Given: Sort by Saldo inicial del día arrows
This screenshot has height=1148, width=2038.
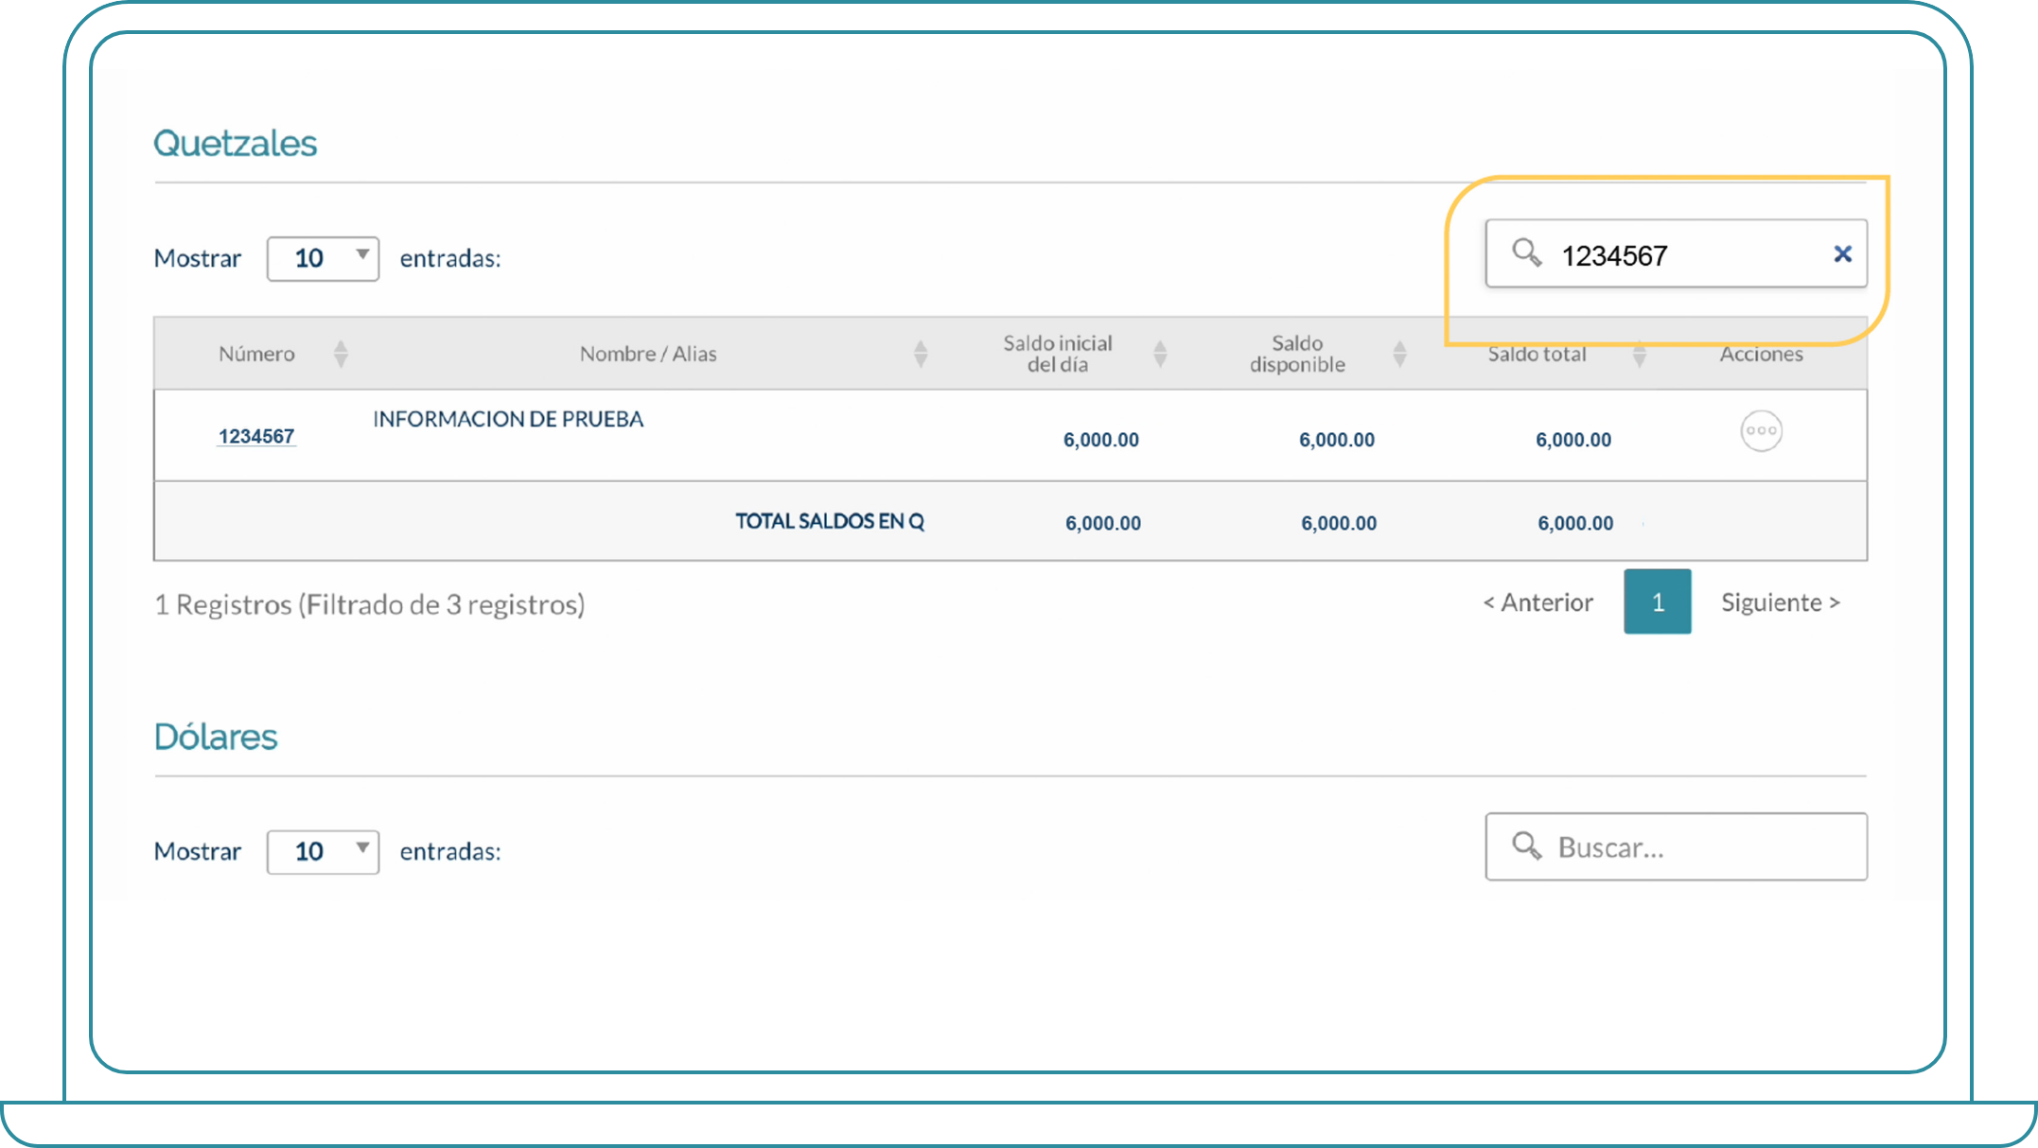Looking at the screenshot, I should pyautogui.click(x=1160, y=354).
